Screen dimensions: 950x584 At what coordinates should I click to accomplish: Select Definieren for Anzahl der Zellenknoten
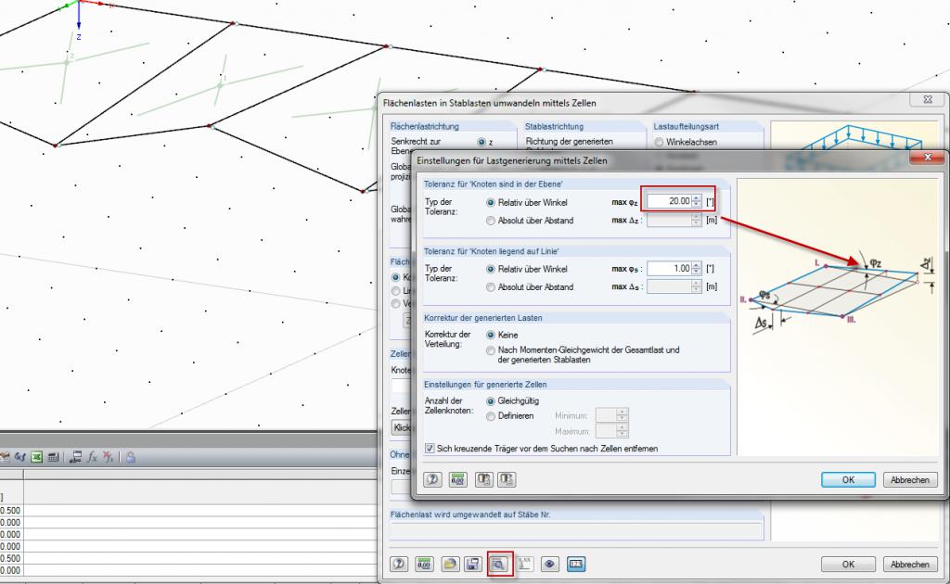[x=491, y=416]
